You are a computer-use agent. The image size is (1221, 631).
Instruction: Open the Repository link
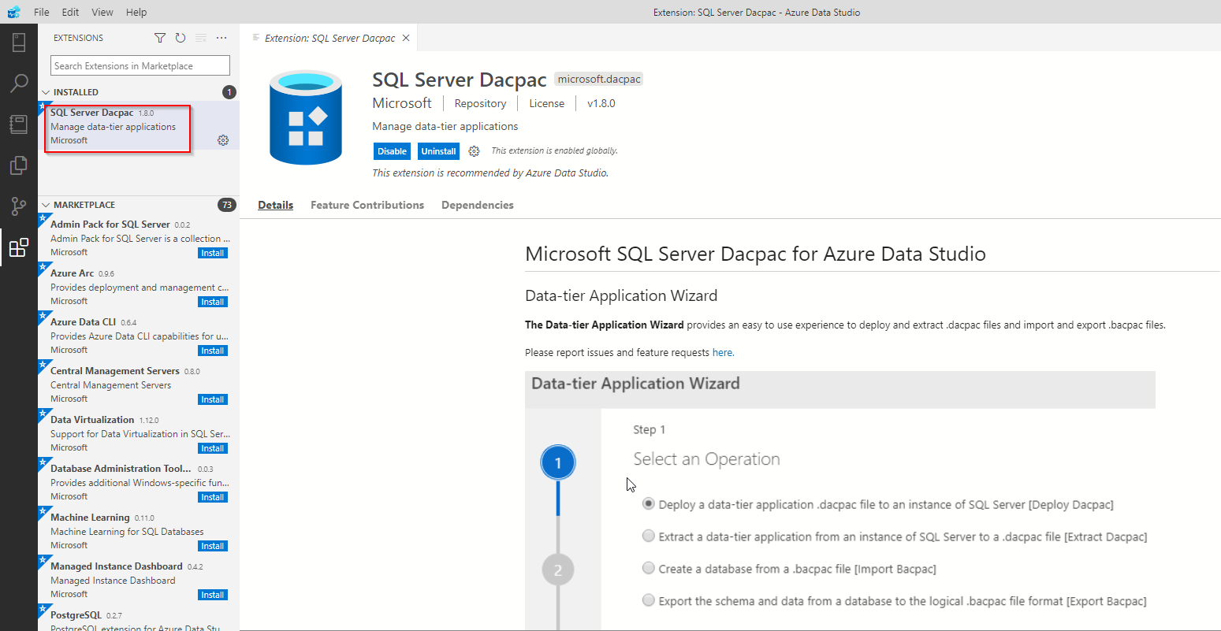pyautogui.click(x=480, y=103)
